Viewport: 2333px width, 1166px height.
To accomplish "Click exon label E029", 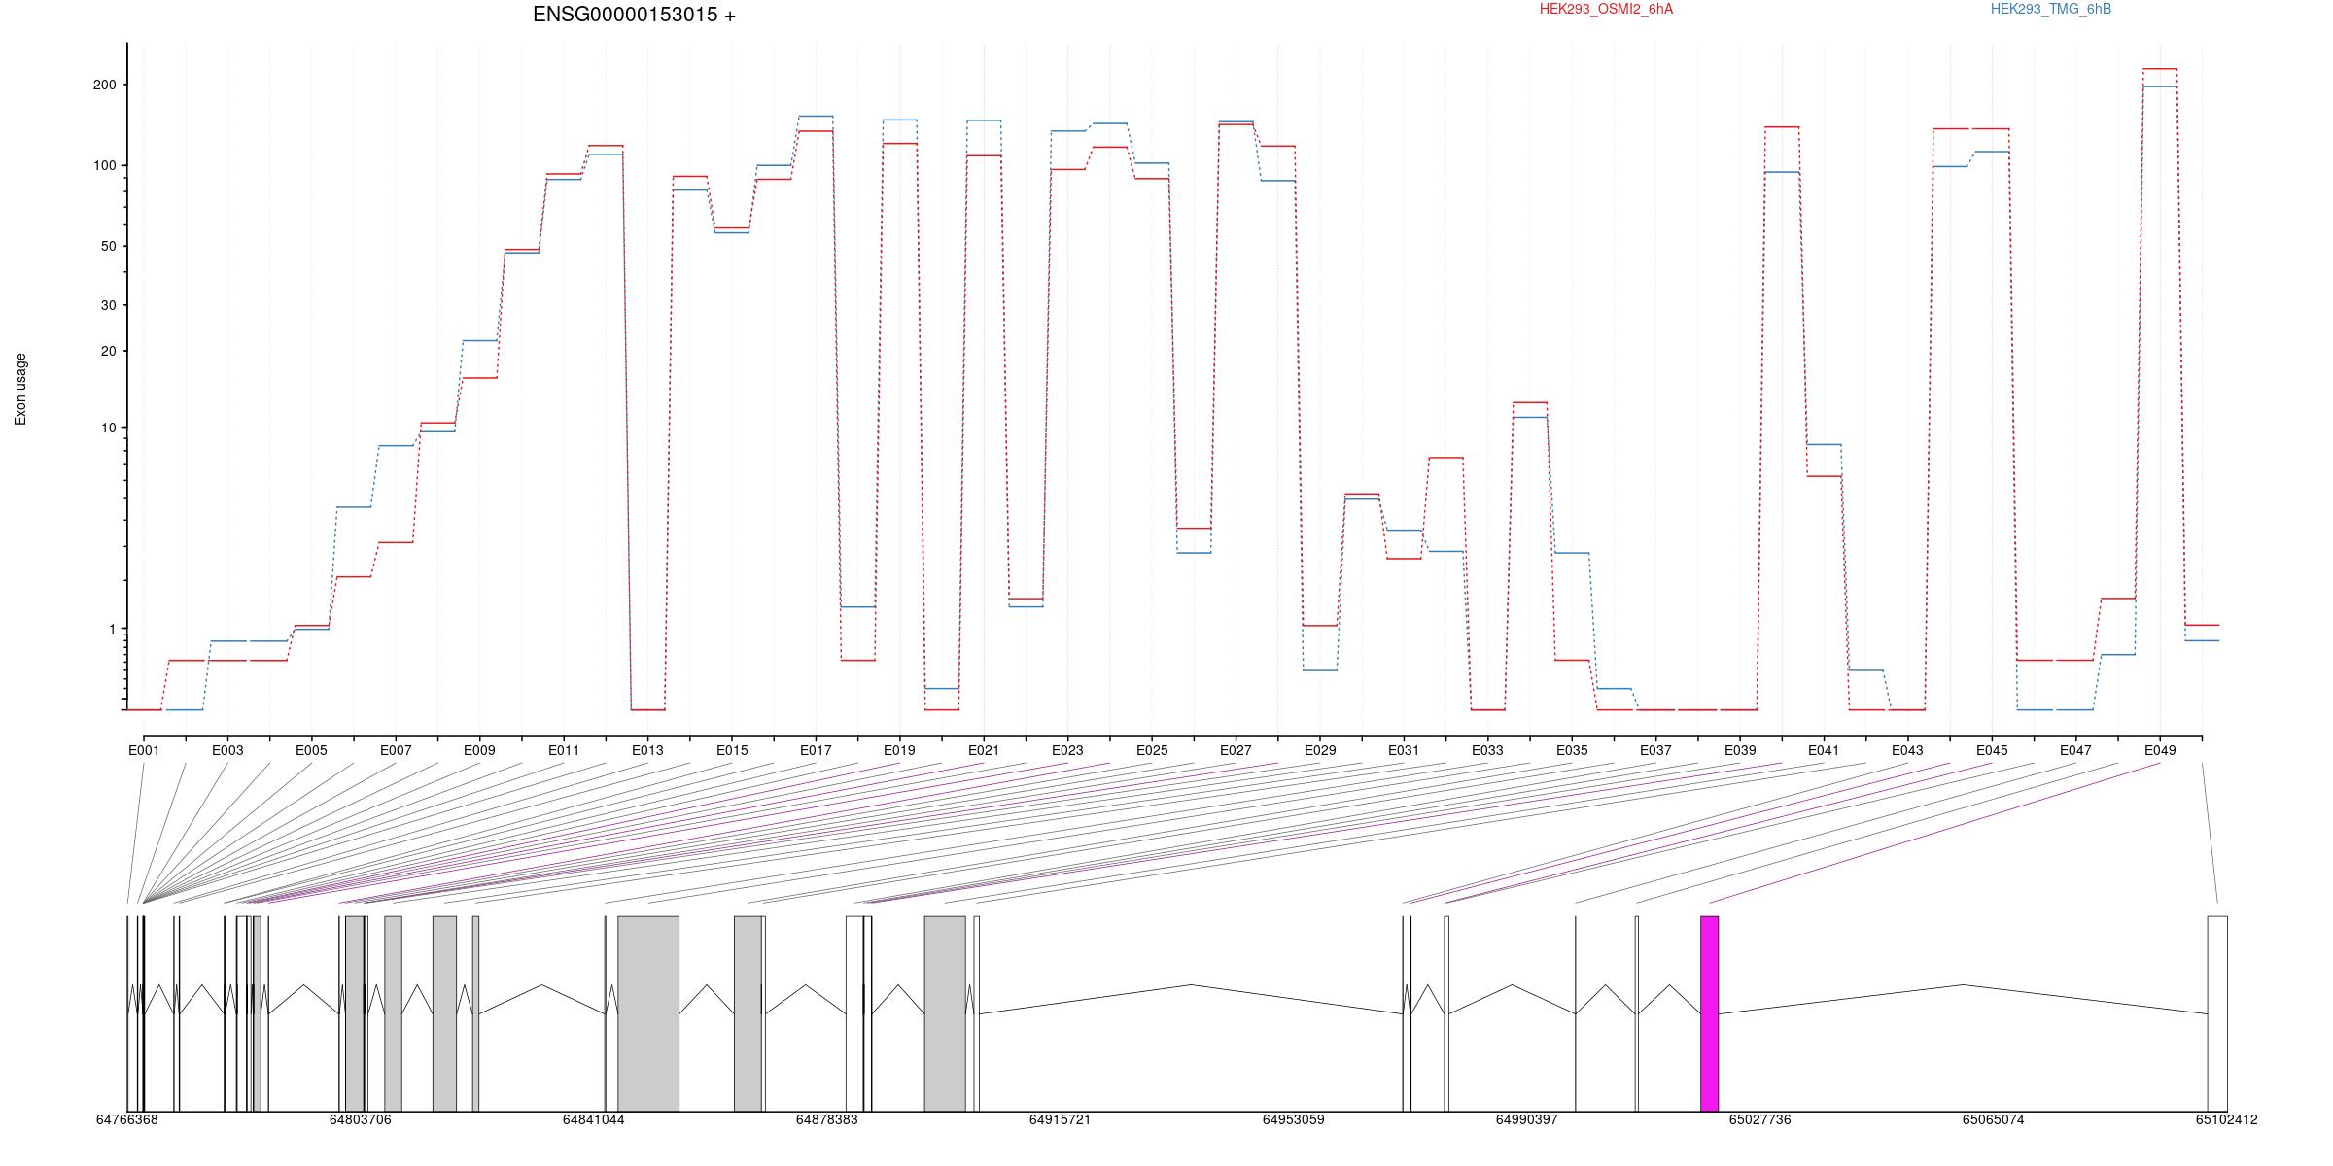I will [1320, 750].
